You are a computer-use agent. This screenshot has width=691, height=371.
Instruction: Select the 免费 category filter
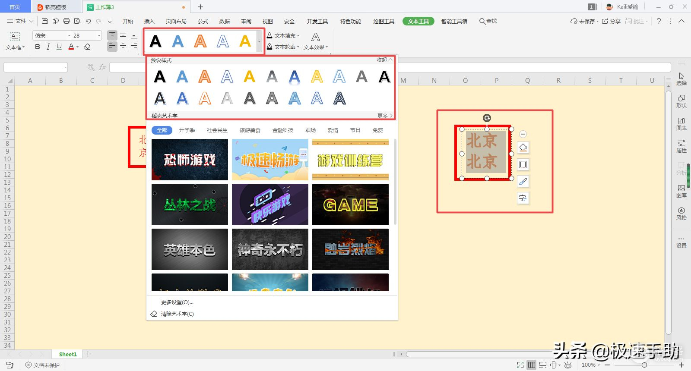(377, 130)
